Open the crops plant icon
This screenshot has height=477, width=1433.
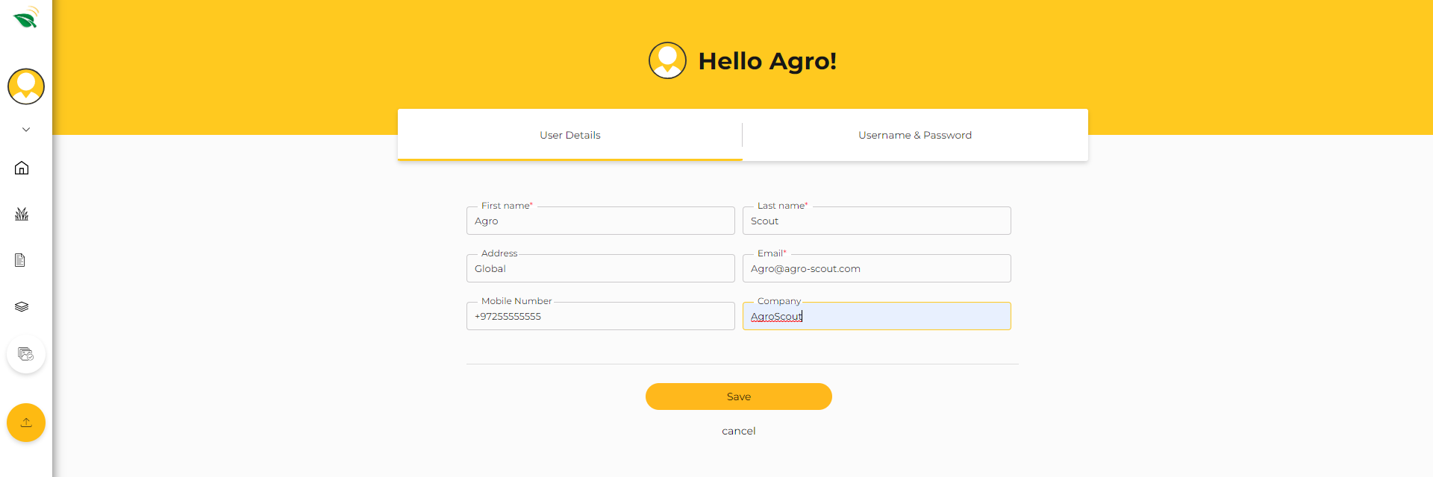point(22,214)
